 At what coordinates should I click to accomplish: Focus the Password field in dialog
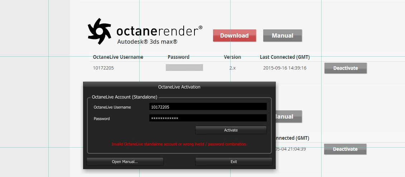208,118
